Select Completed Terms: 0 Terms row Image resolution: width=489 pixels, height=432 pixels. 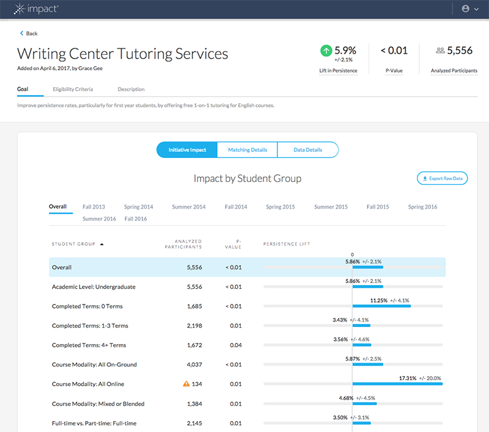point(248,306)
